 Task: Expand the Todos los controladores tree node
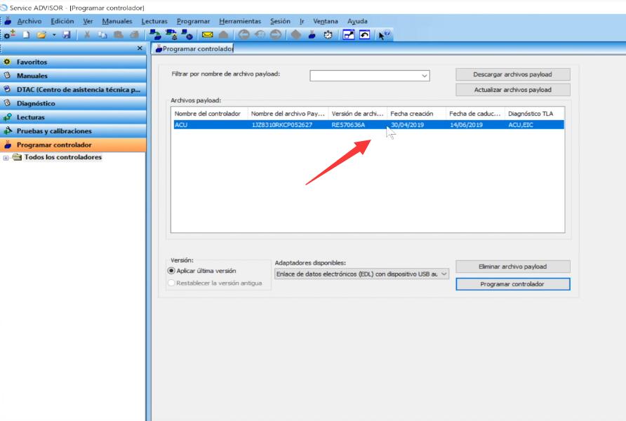click(x=6, y=158)
